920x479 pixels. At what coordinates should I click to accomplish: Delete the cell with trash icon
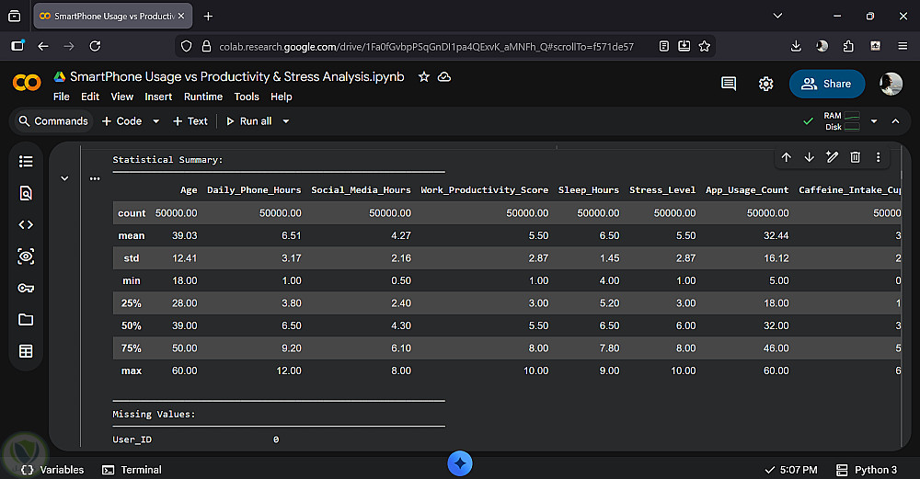point(855,157)
